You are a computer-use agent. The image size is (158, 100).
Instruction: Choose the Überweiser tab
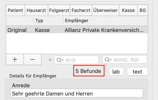(106, 10)
